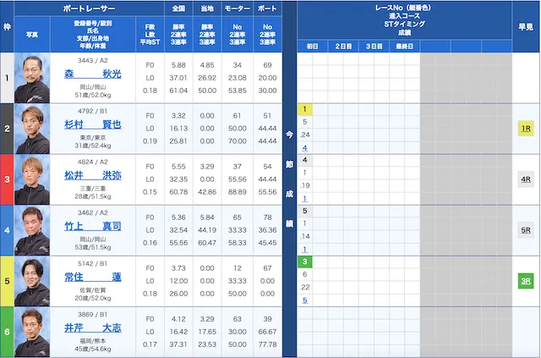Open result link 1 in 松井 洪弥 row
This screenshot has height=358, width=541.
[x=304, y=199]
